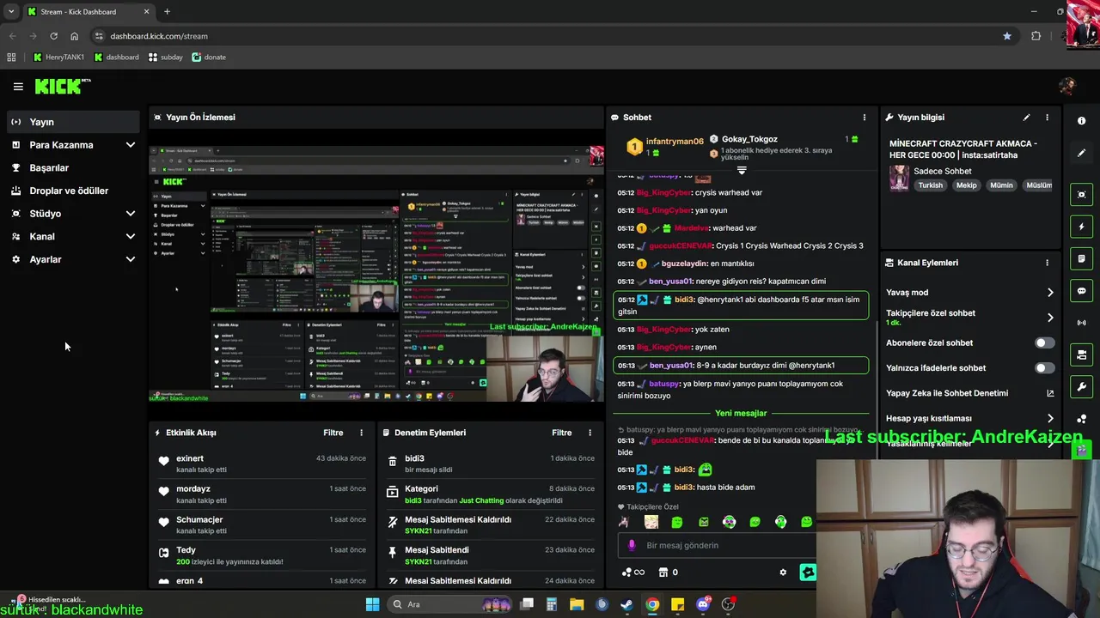Expand the Ayarlar sidebar section
The image size is (1100, 618).
[x=72, y=259]
